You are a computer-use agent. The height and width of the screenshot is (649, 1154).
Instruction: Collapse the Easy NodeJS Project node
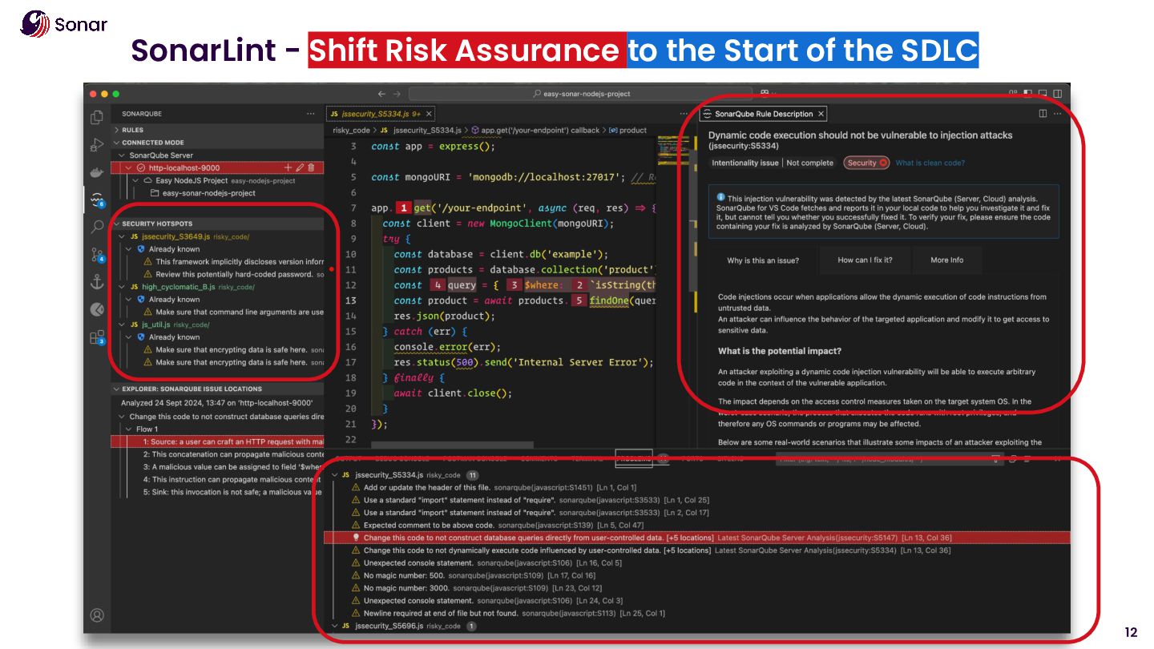(x=136, y=180)
